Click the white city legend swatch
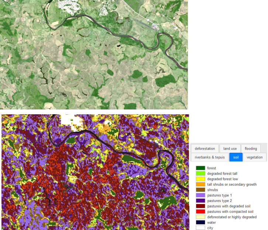This screenshot has height=230, width=268. (x=200, y=228)
